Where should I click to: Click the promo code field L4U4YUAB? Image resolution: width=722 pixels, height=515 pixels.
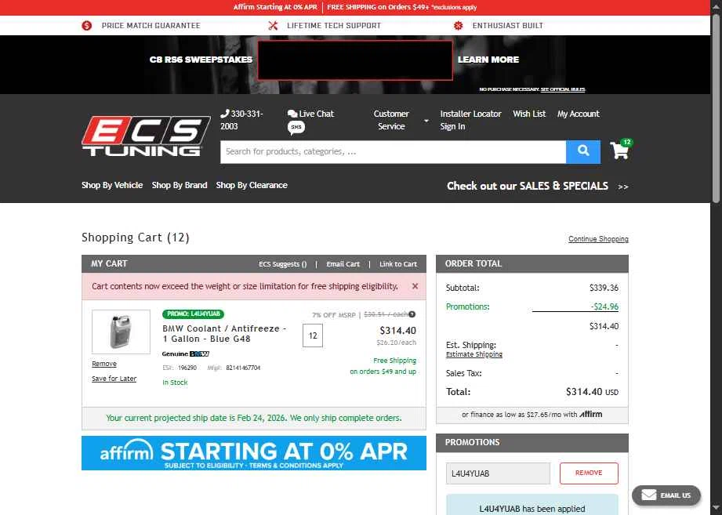click(498, 473)
